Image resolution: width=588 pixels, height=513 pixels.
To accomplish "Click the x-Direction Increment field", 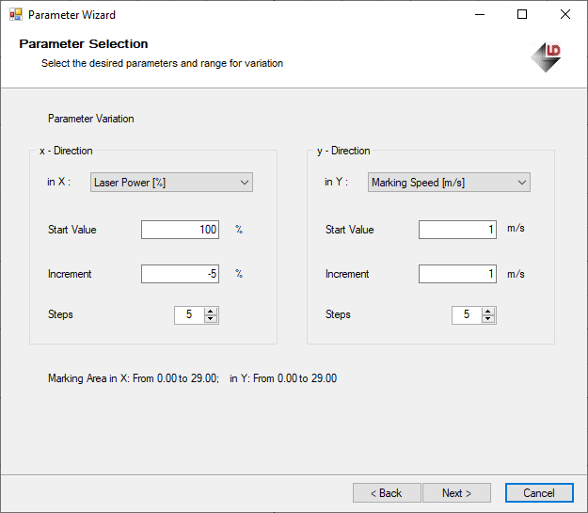I will click(180, 274).
